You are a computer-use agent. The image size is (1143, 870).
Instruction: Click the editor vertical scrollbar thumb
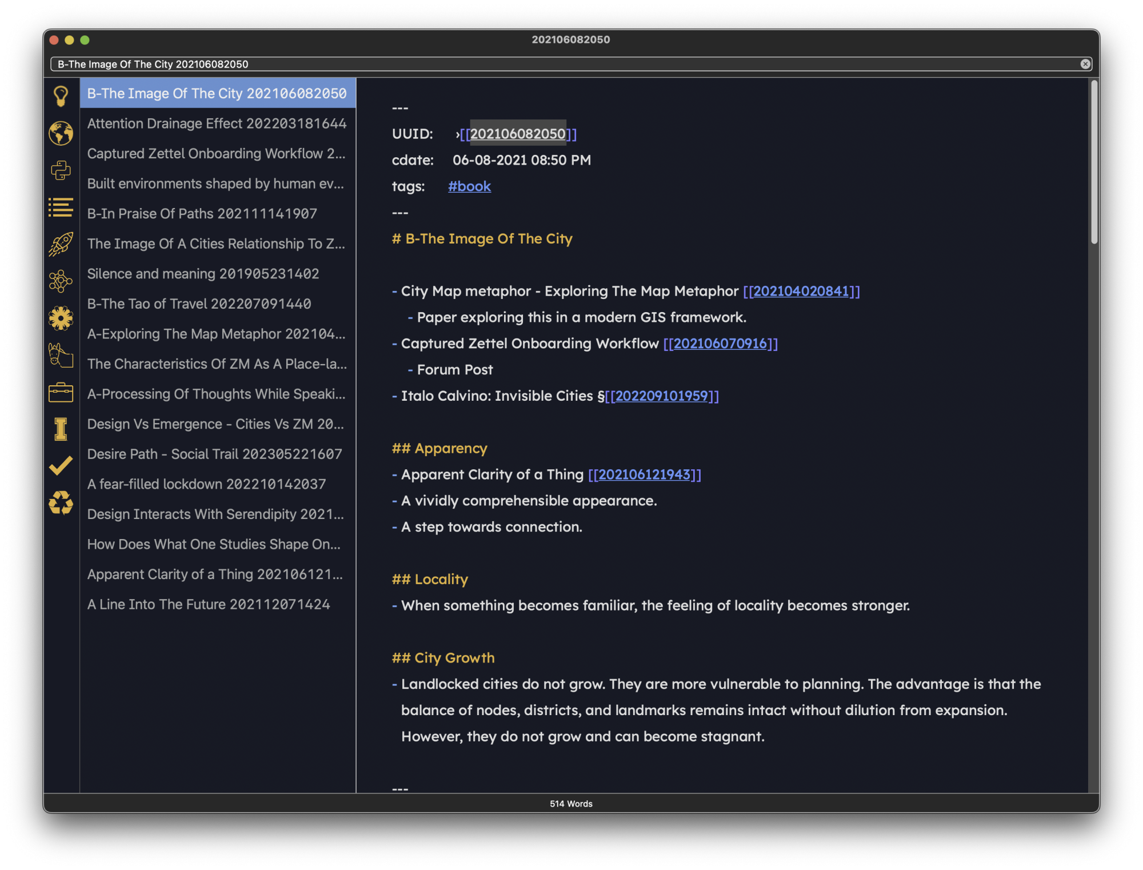pos(1094,162)
